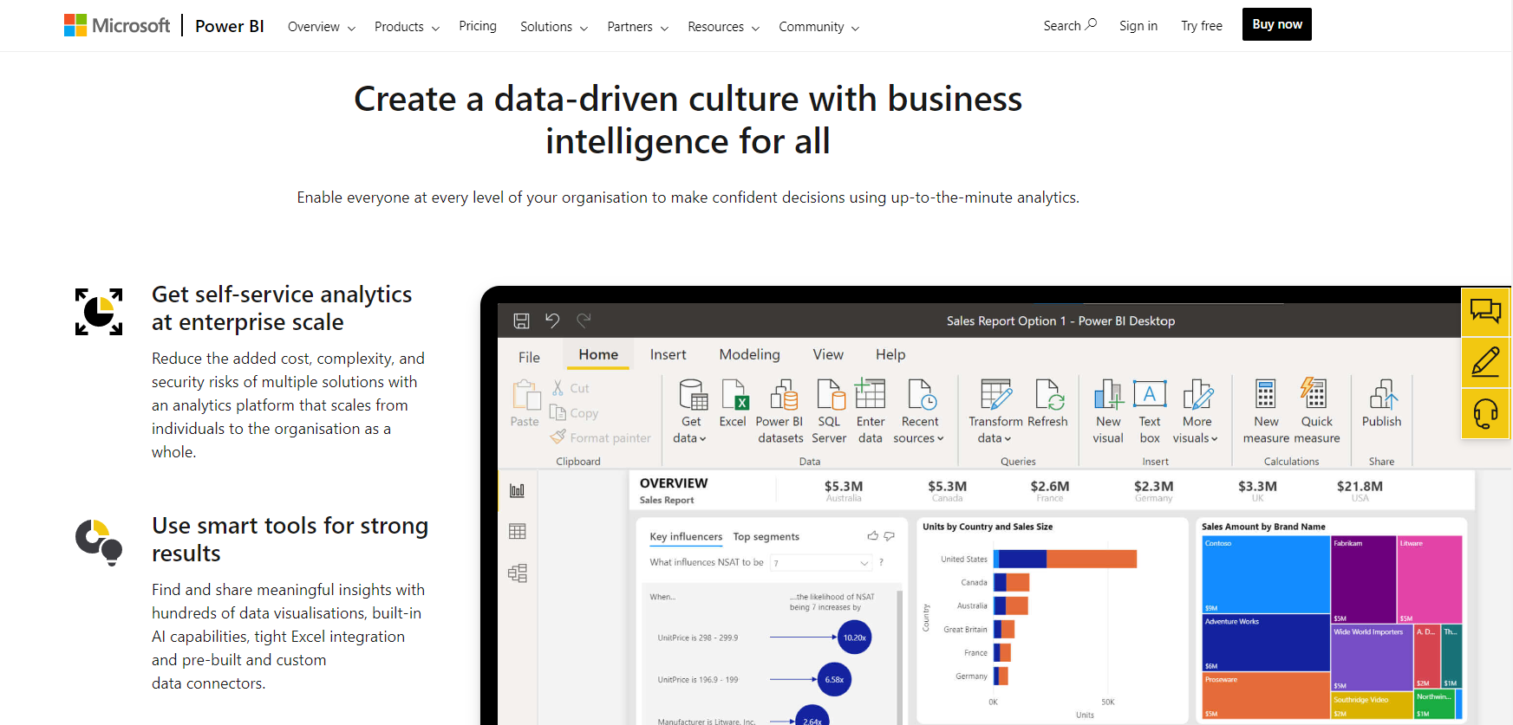Expand the Overview nav dropdown
The width and height of the screenshot is (1513, 725).
tap(322, 27)
